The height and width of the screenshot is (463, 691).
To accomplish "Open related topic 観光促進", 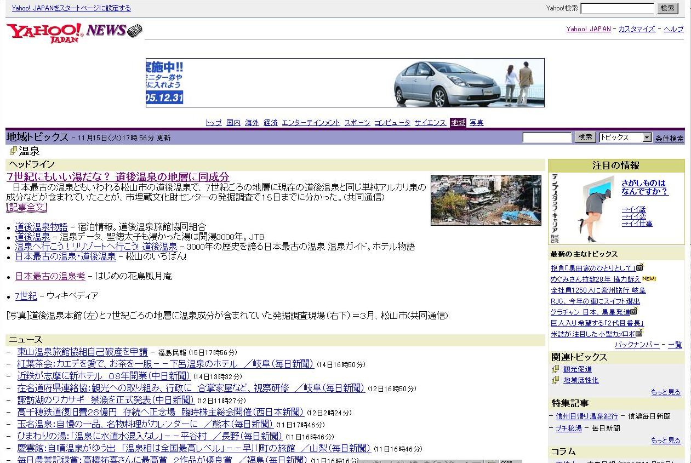I will [x=578, y=369].
